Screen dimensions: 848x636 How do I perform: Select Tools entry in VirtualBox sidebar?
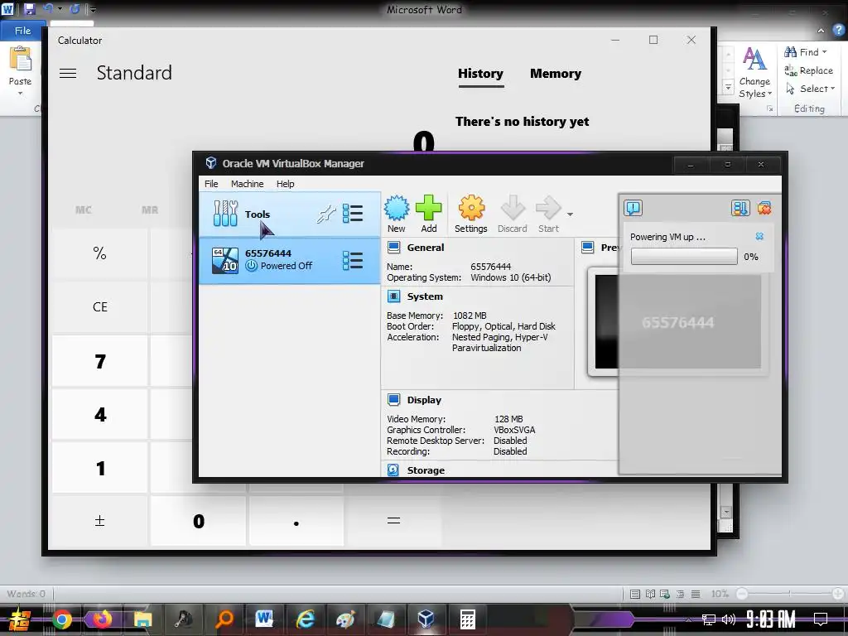click(290, 214)
